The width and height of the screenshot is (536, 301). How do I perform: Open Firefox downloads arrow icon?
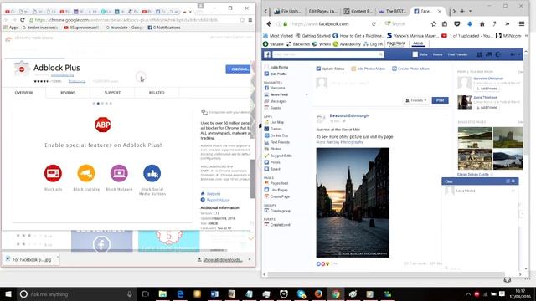470,24
